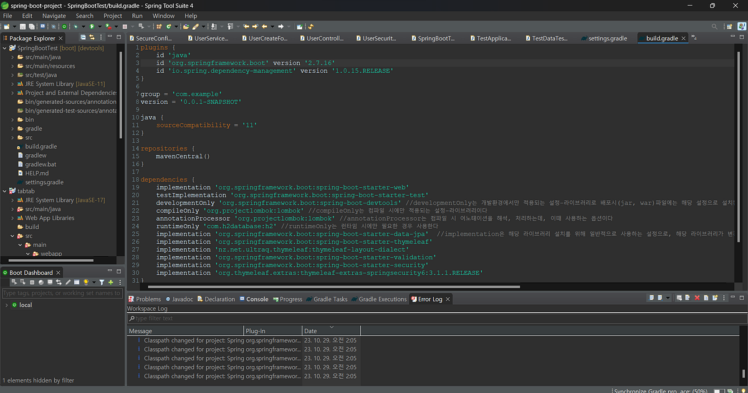Open the Error Log view menu button
Viewport: 748px width, 393px height.
coord(724,298)
